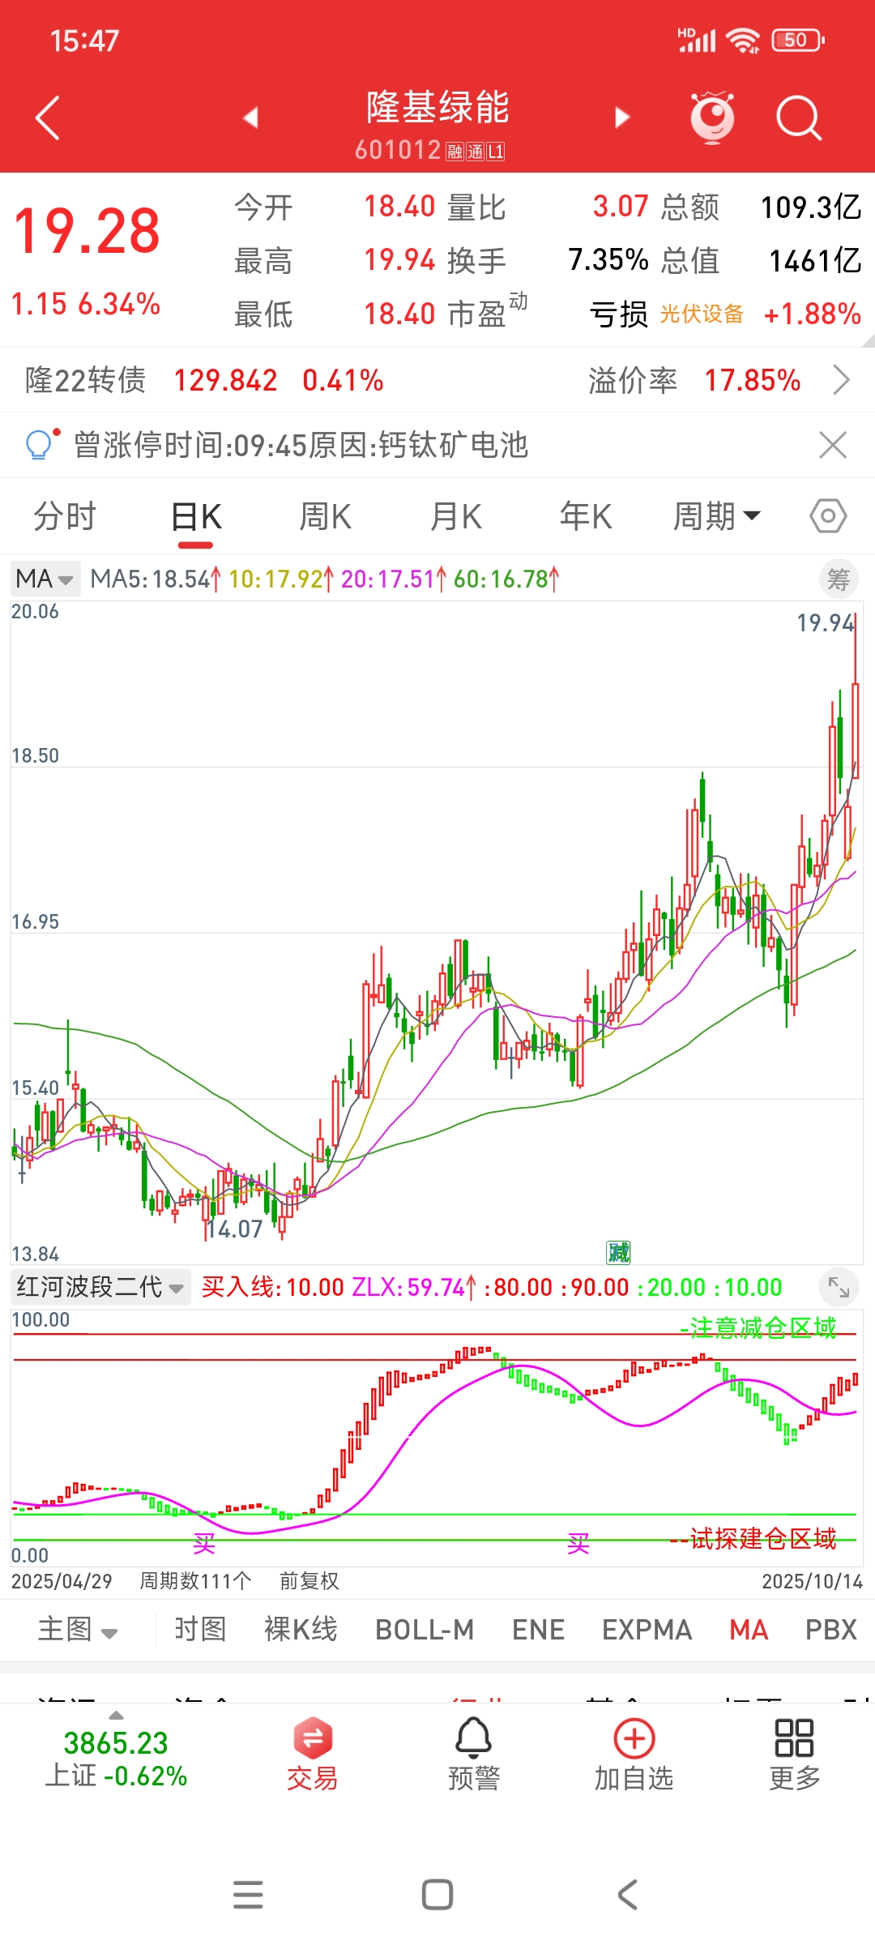Select the 周K weekly chart tab
The image size is (875, 1945).
tap(325, 516)
